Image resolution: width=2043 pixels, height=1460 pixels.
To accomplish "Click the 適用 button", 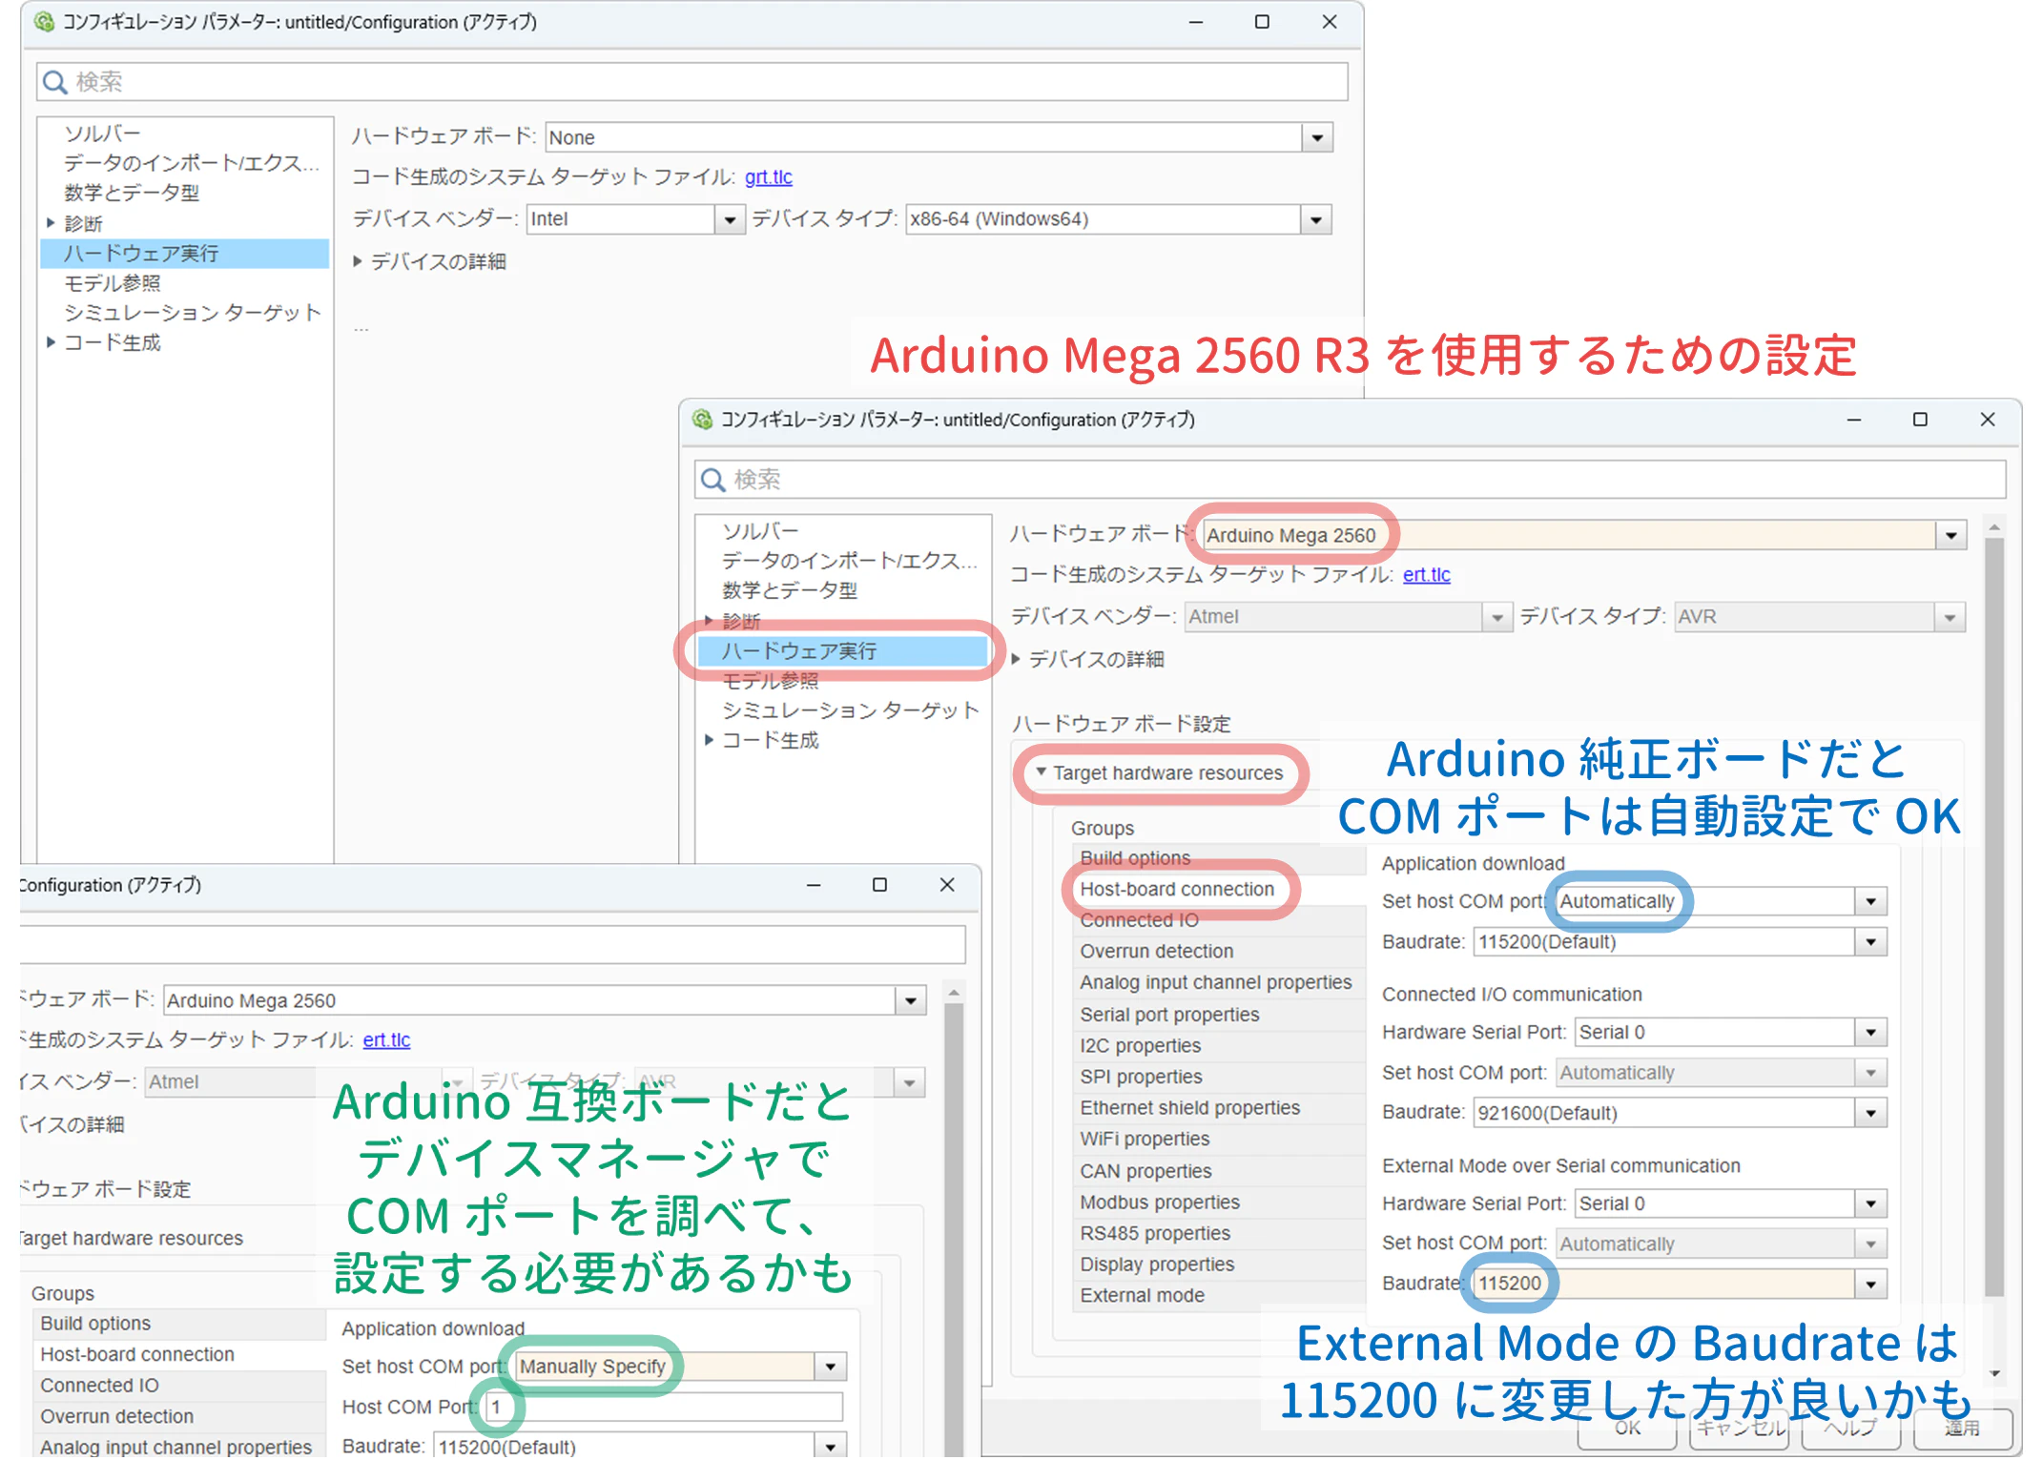I will pyautogui.click(x=1963, y=1429).
